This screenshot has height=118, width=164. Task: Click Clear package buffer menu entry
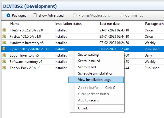tap(96, 94)
